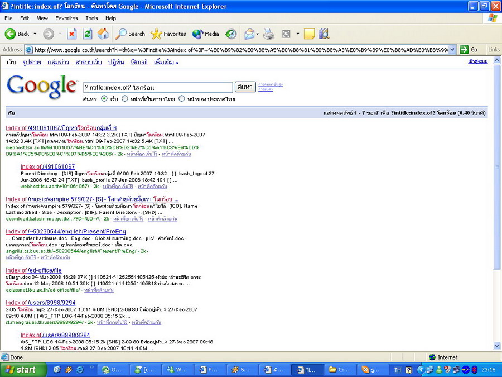Screen dimensions: 502x377
Task: Select the หน้าของ ประเทศไทย radio button
Action: (181, 99)
